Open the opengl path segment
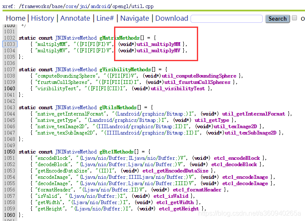The image size is (305, 221). (x=120, y=6)
